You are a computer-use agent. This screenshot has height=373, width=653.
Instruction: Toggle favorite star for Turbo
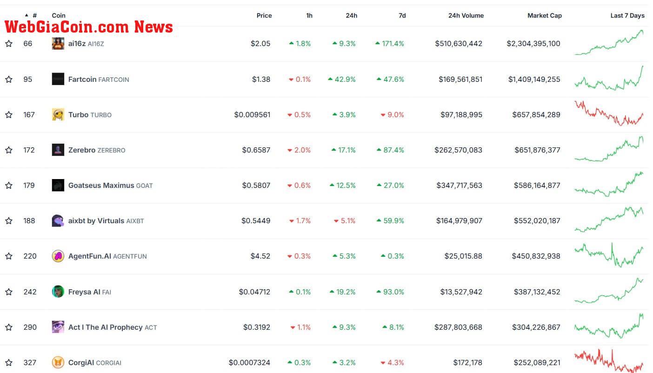(9, 115)
